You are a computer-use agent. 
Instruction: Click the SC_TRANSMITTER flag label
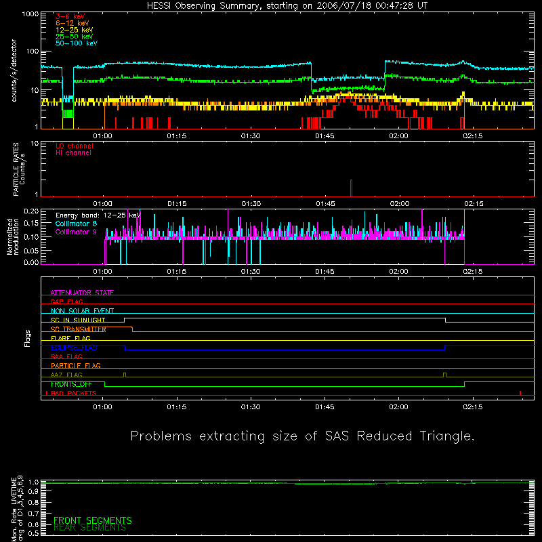click(x=78, y=329)
